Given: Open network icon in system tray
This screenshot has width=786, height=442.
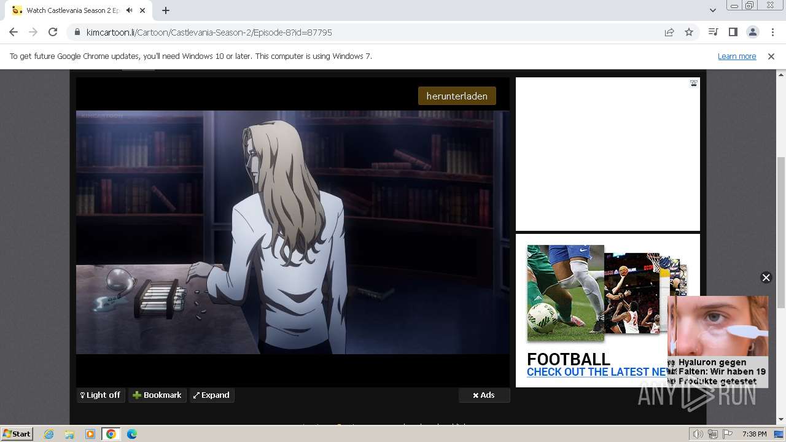Looking at the screenshot, I should point(713,434).
